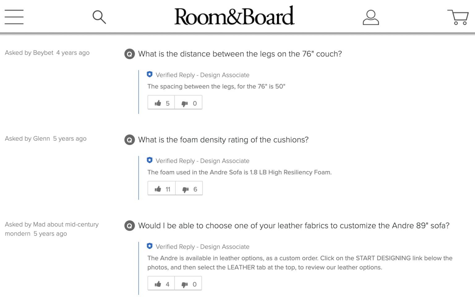475x299 pixels.
Task: Click Verified Reply - Design Associate on the first answer
Action: [x=202, y=75]
